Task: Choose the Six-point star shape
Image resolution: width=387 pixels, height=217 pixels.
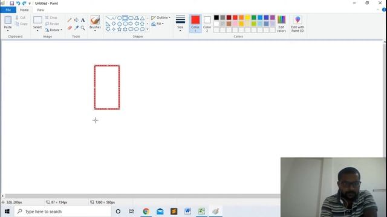Action: (x=125, y=30)
